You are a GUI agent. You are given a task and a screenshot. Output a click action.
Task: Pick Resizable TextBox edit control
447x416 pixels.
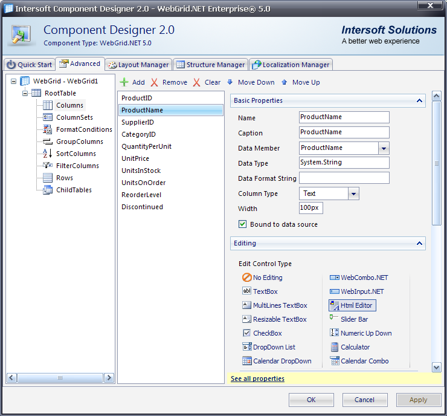[x=274, y=319]
